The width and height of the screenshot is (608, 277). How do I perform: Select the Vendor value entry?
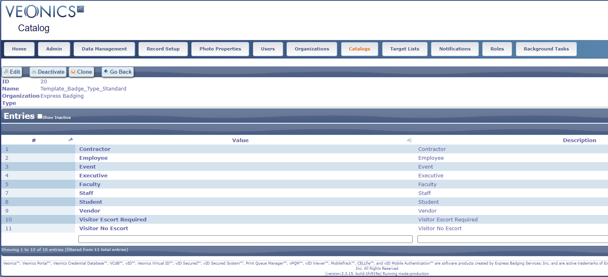click(x=90, y=211)
